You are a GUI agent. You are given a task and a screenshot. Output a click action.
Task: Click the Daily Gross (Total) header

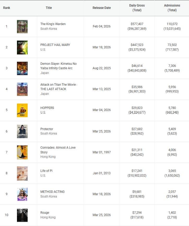pos(137,8)
